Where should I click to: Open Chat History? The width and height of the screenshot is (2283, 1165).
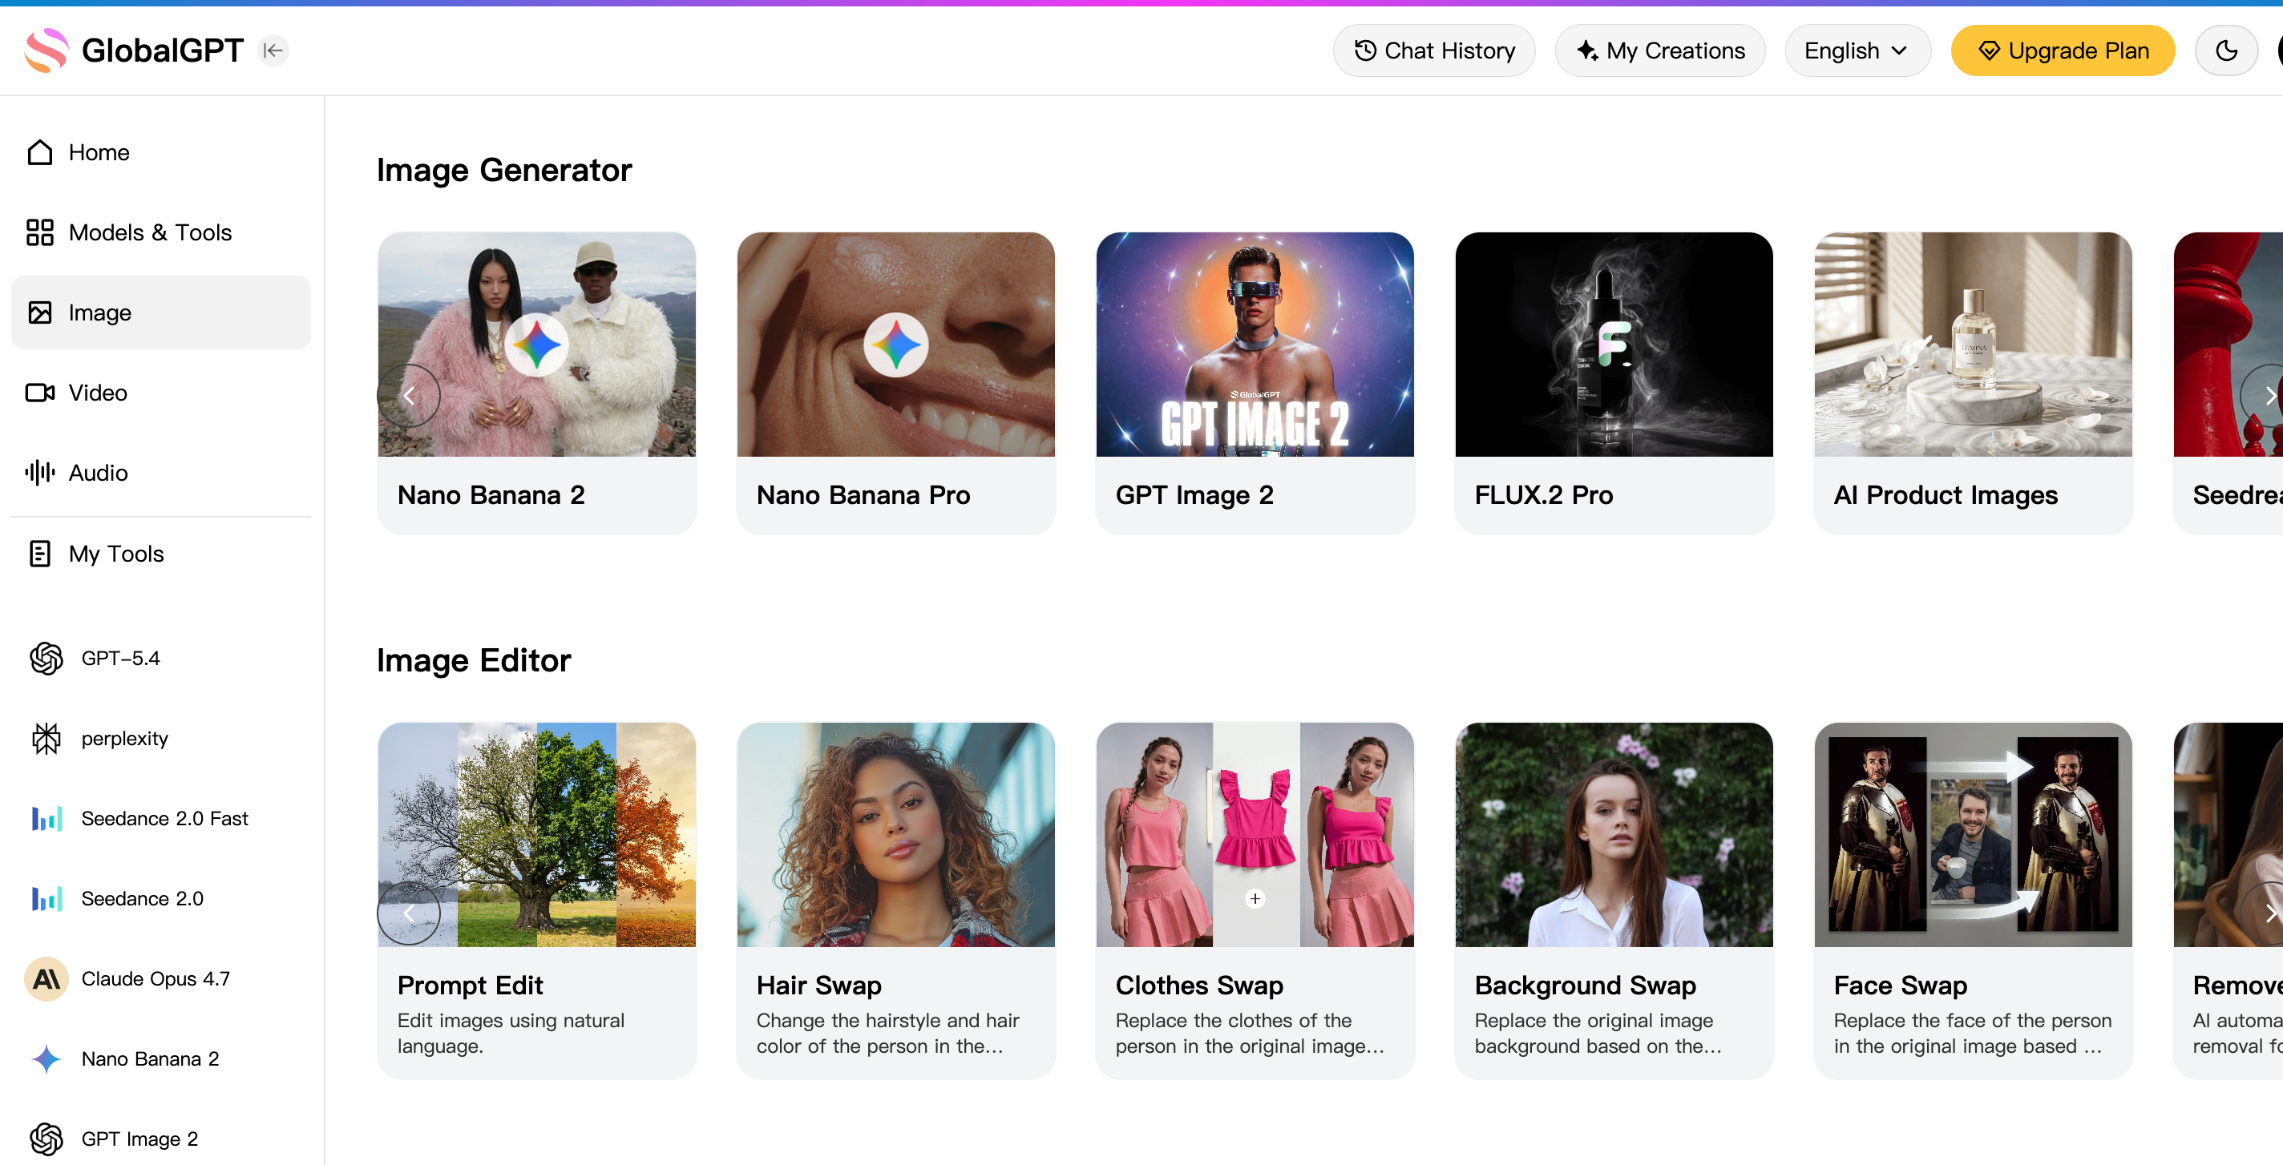coord(1433,50)
